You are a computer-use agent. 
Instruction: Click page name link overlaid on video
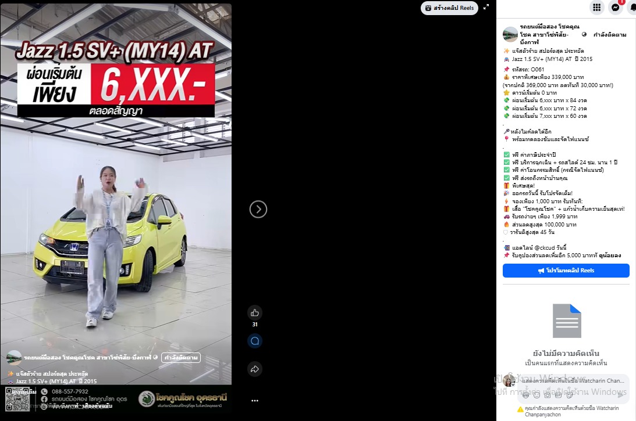pyautogui.click(x=87, y=358)
